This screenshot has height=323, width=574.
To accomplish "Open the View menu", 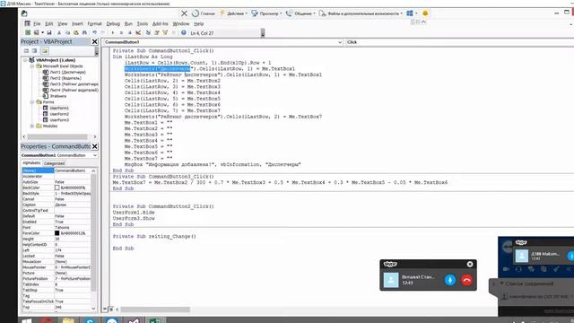I will 63,24.
